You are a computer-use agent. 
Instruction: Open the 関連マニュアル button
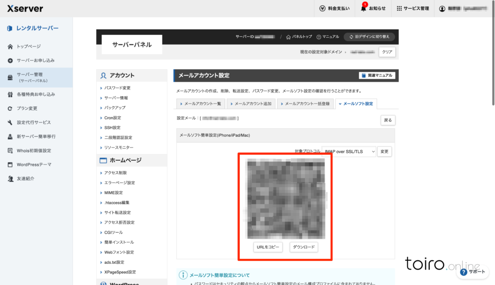(x=377, y=75)
